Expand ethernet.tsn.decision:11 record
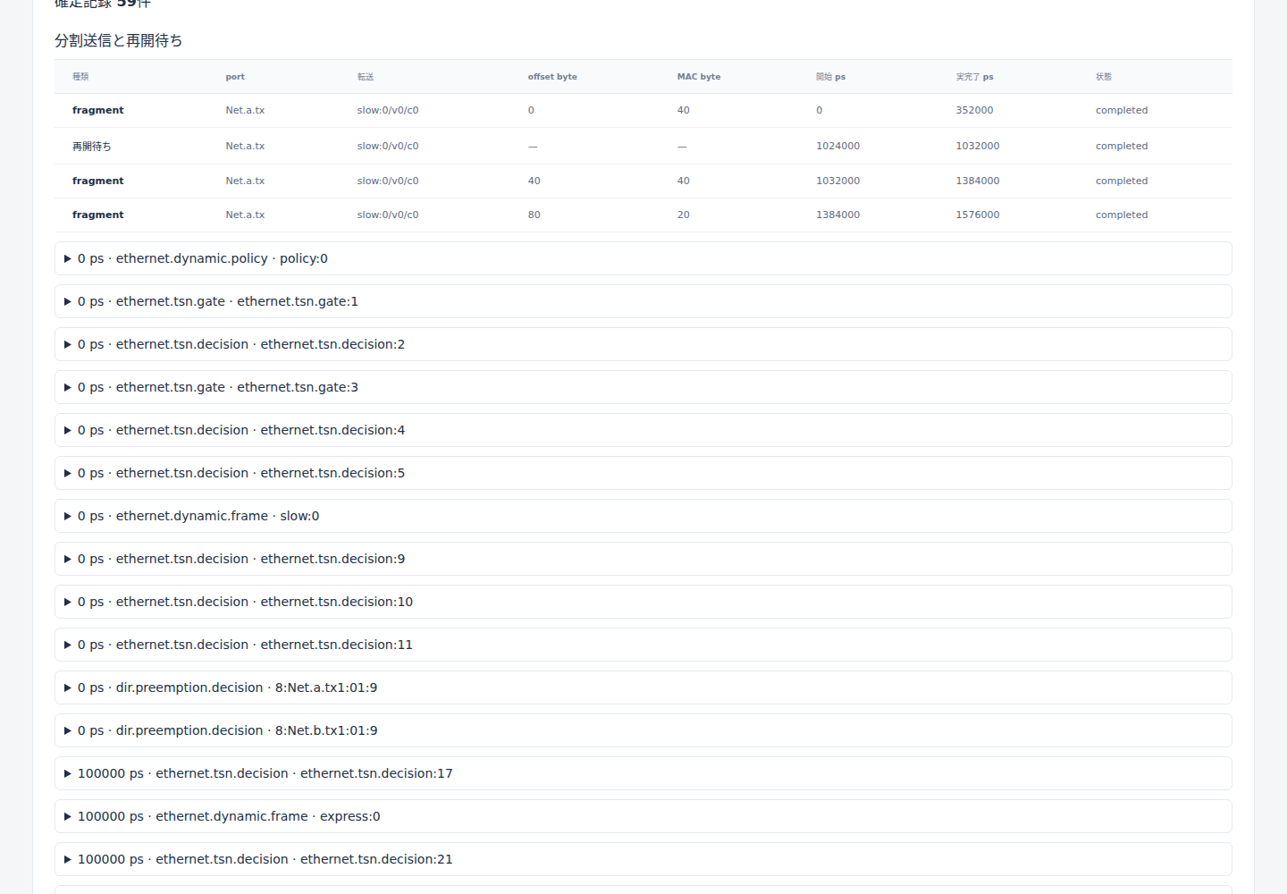1287x894 pixels. click(643, 645)
